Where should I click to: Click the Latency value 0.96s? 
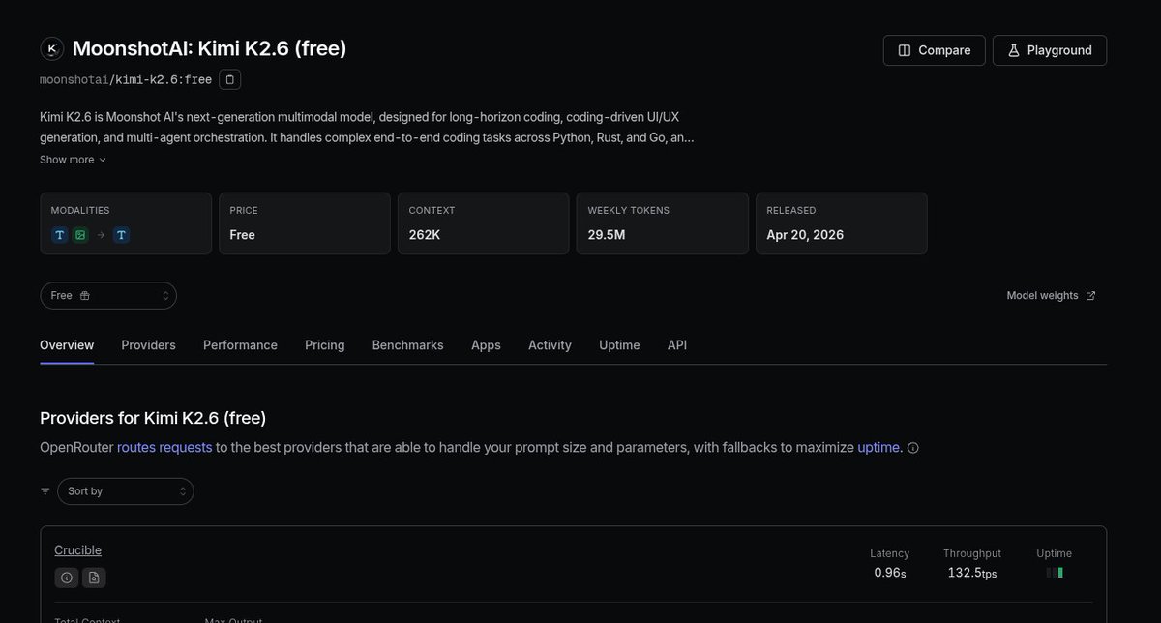[x=890, y=573]
